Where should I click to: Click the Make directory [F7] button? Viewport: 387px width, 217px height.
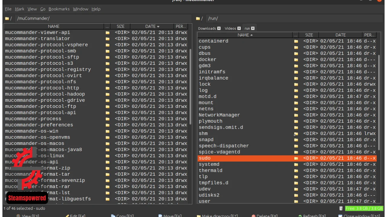217,216
